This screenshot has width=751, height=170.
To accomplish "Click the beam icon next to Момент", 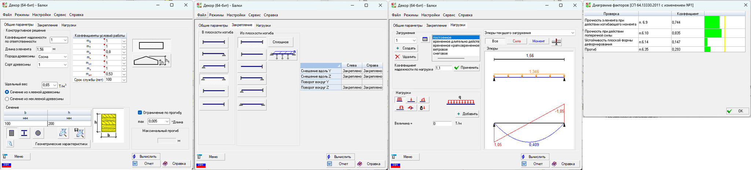I will [556, 41].
